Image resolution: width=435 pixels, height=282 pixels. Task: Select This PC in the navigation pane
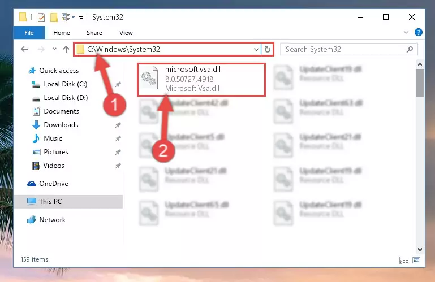point(68,202)
